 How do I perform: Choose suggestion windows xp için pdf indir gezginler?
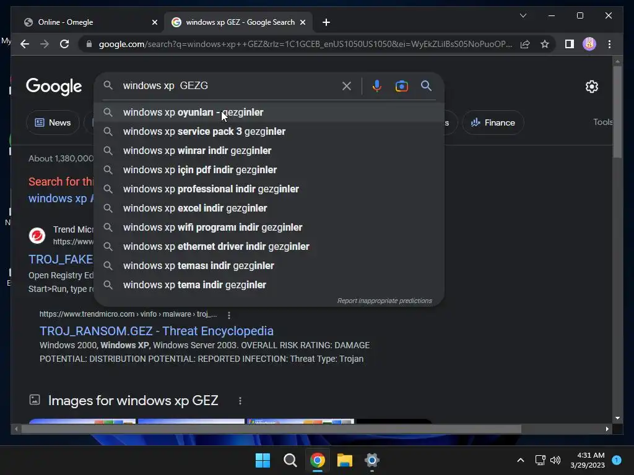click(269, 169)
